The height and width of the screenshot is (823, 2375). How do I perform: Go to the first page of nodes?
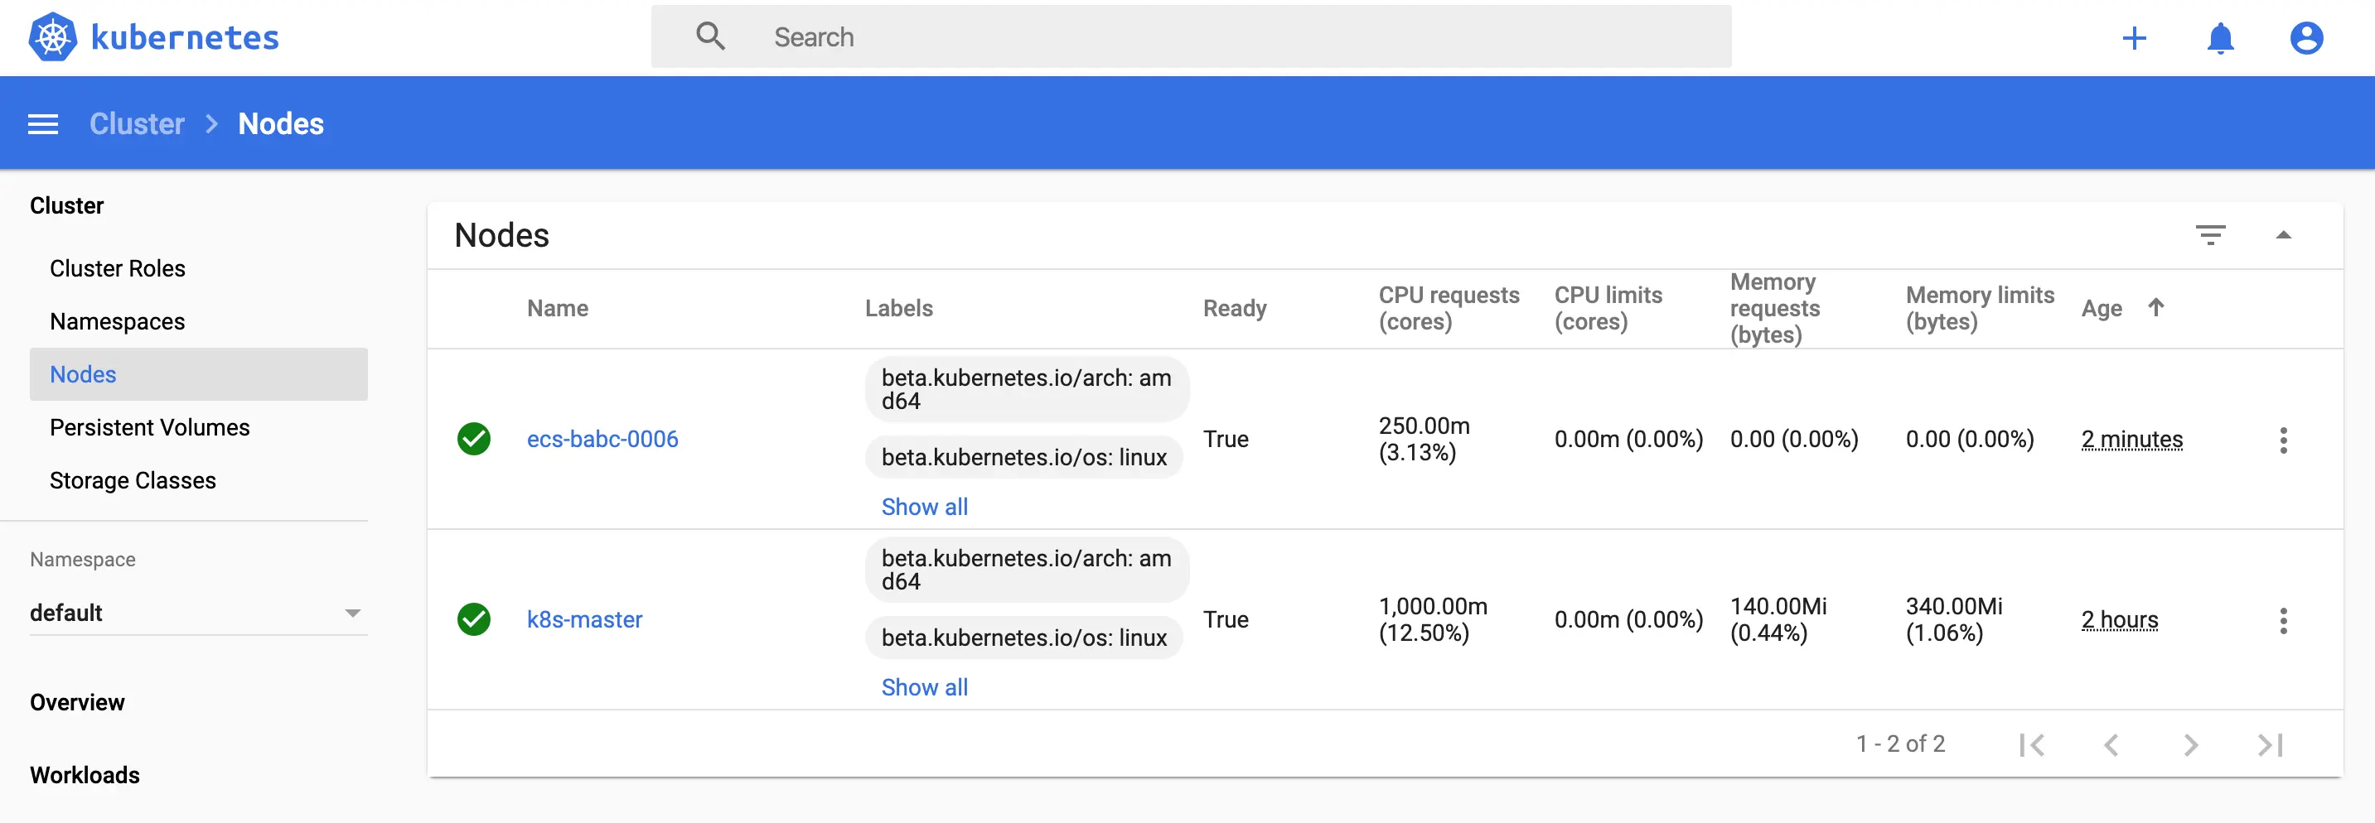[x=2032, y=744]
